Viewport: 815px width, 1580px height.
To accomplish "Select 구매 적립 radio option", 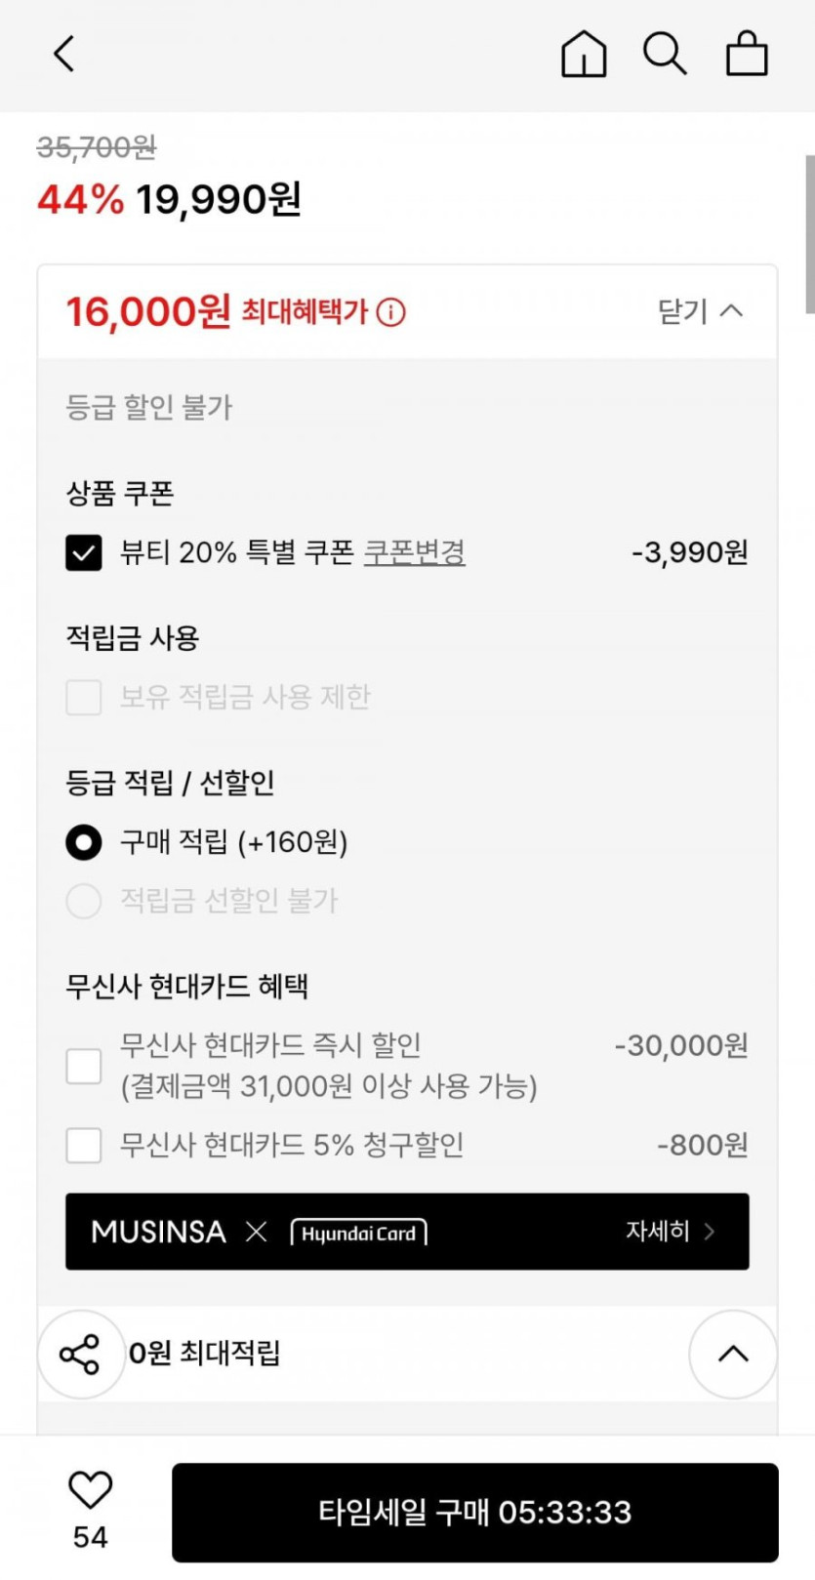I will 84,842.
